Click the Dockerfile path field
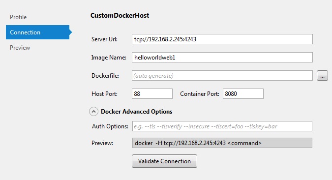This screenshot has width=332, height=180. click(x=222, y=76)
